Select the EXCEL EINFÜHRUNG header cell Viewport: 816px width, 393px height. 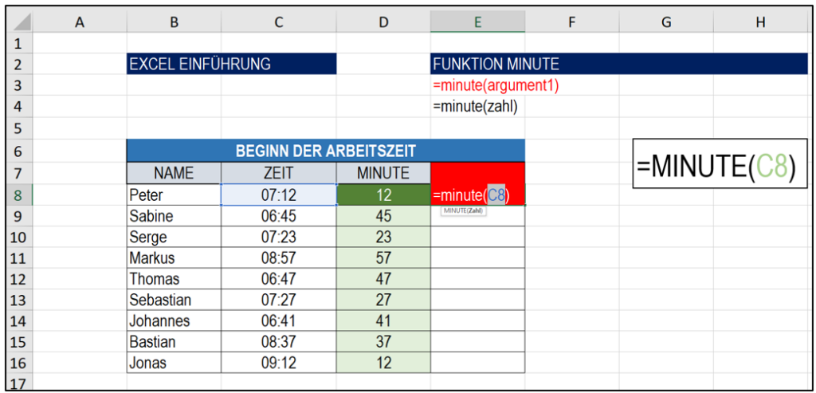click(x=232, y=64)
